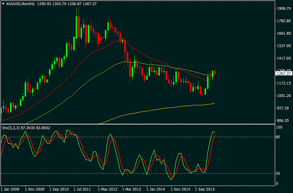The width and height of the screenshot is (293, 193).
Task: Click the 806.35 price scale value
Action: (x=283, y=120)
